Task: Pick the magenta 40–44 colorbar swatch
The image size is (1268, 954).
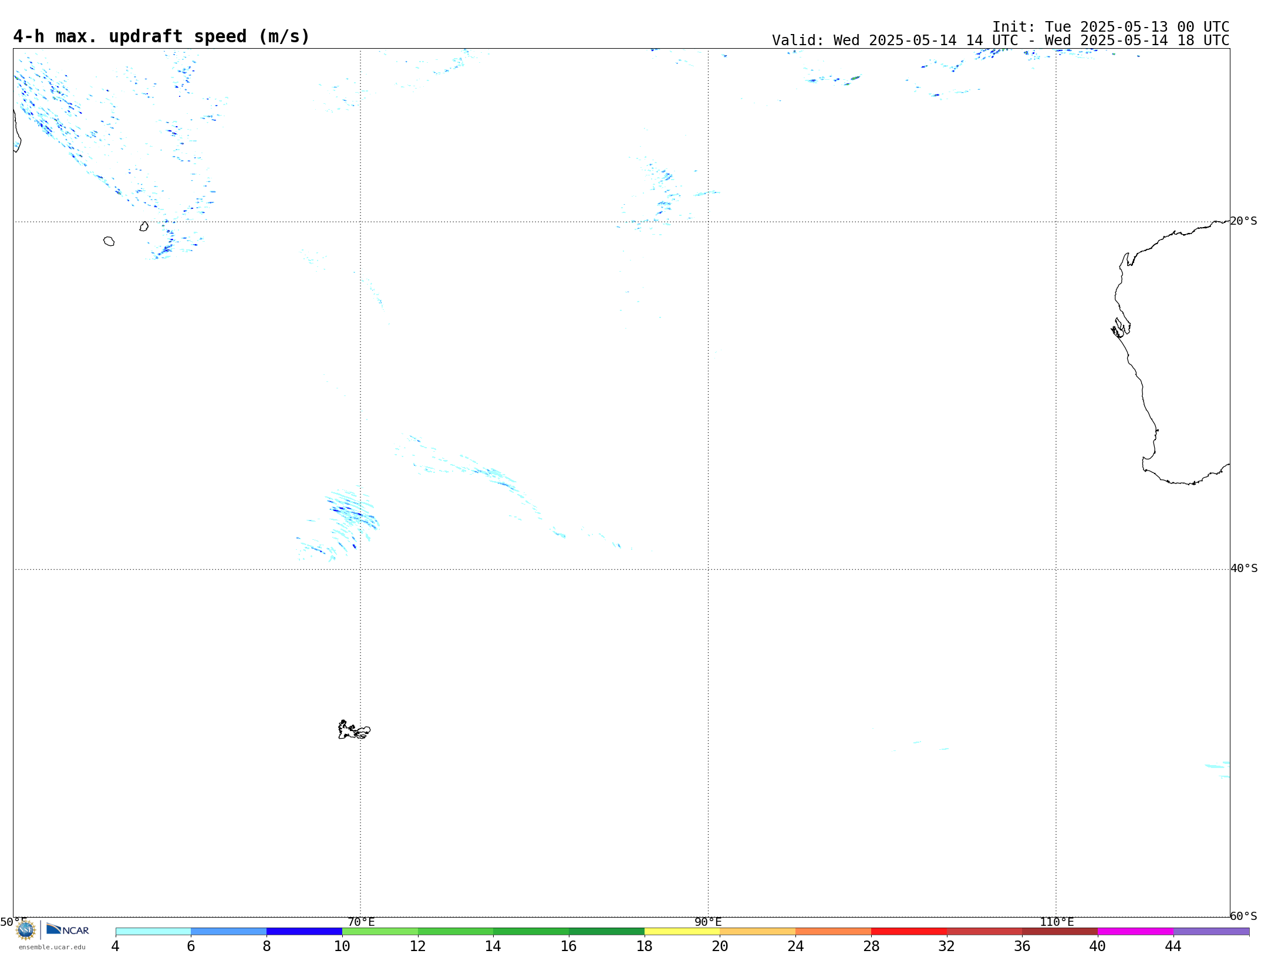Action: tap(1135, 931)
